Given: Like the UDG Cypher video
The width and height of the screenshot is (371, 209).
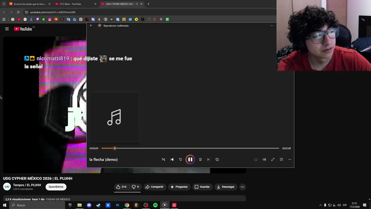Looking at the screenshot, I should (x=121, y=187).
